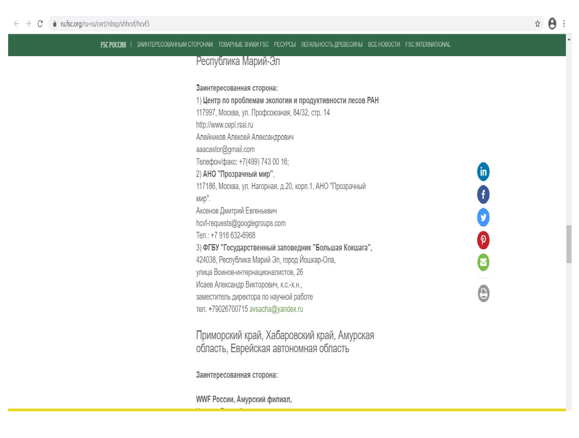This screenshot has width=579, height=438.
Task: View site security lock icon
Action: click(55, 24)
